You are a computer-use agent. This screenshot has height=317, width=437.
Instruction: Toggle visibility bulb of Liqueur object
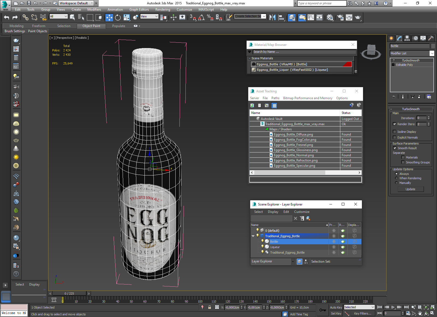(x=262, y=246)
